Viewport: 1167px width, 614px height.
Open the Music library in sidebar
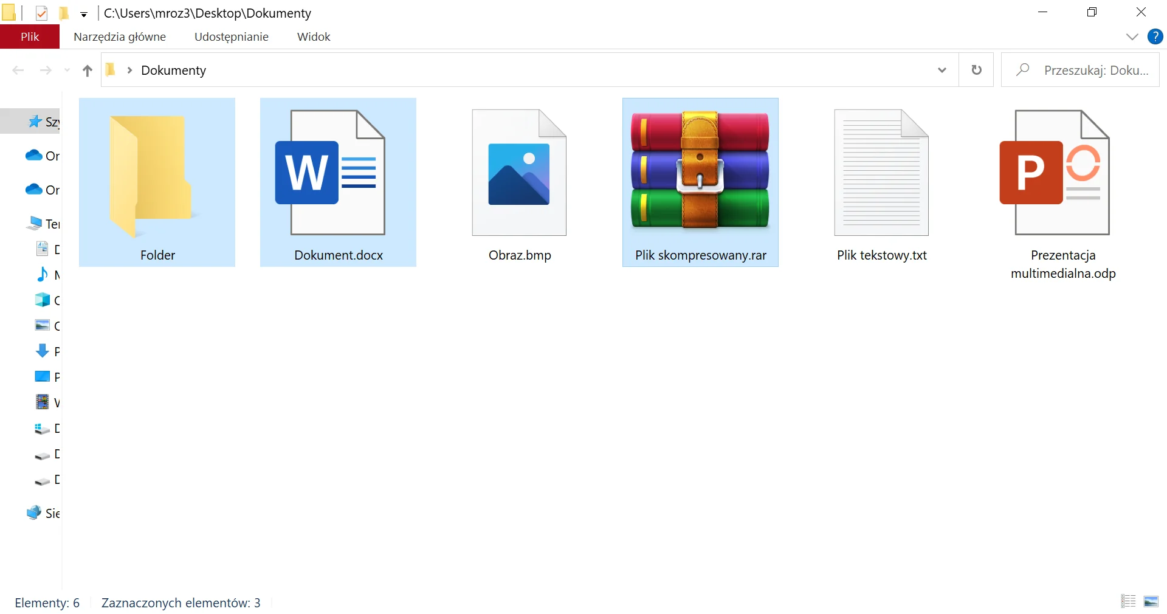pos(43,275)
